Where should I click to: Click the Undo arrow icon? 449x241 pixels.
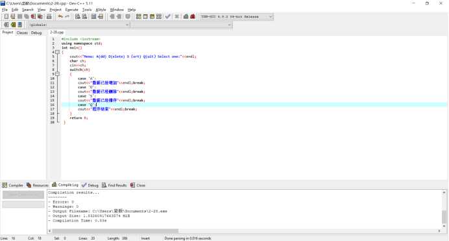60,17
